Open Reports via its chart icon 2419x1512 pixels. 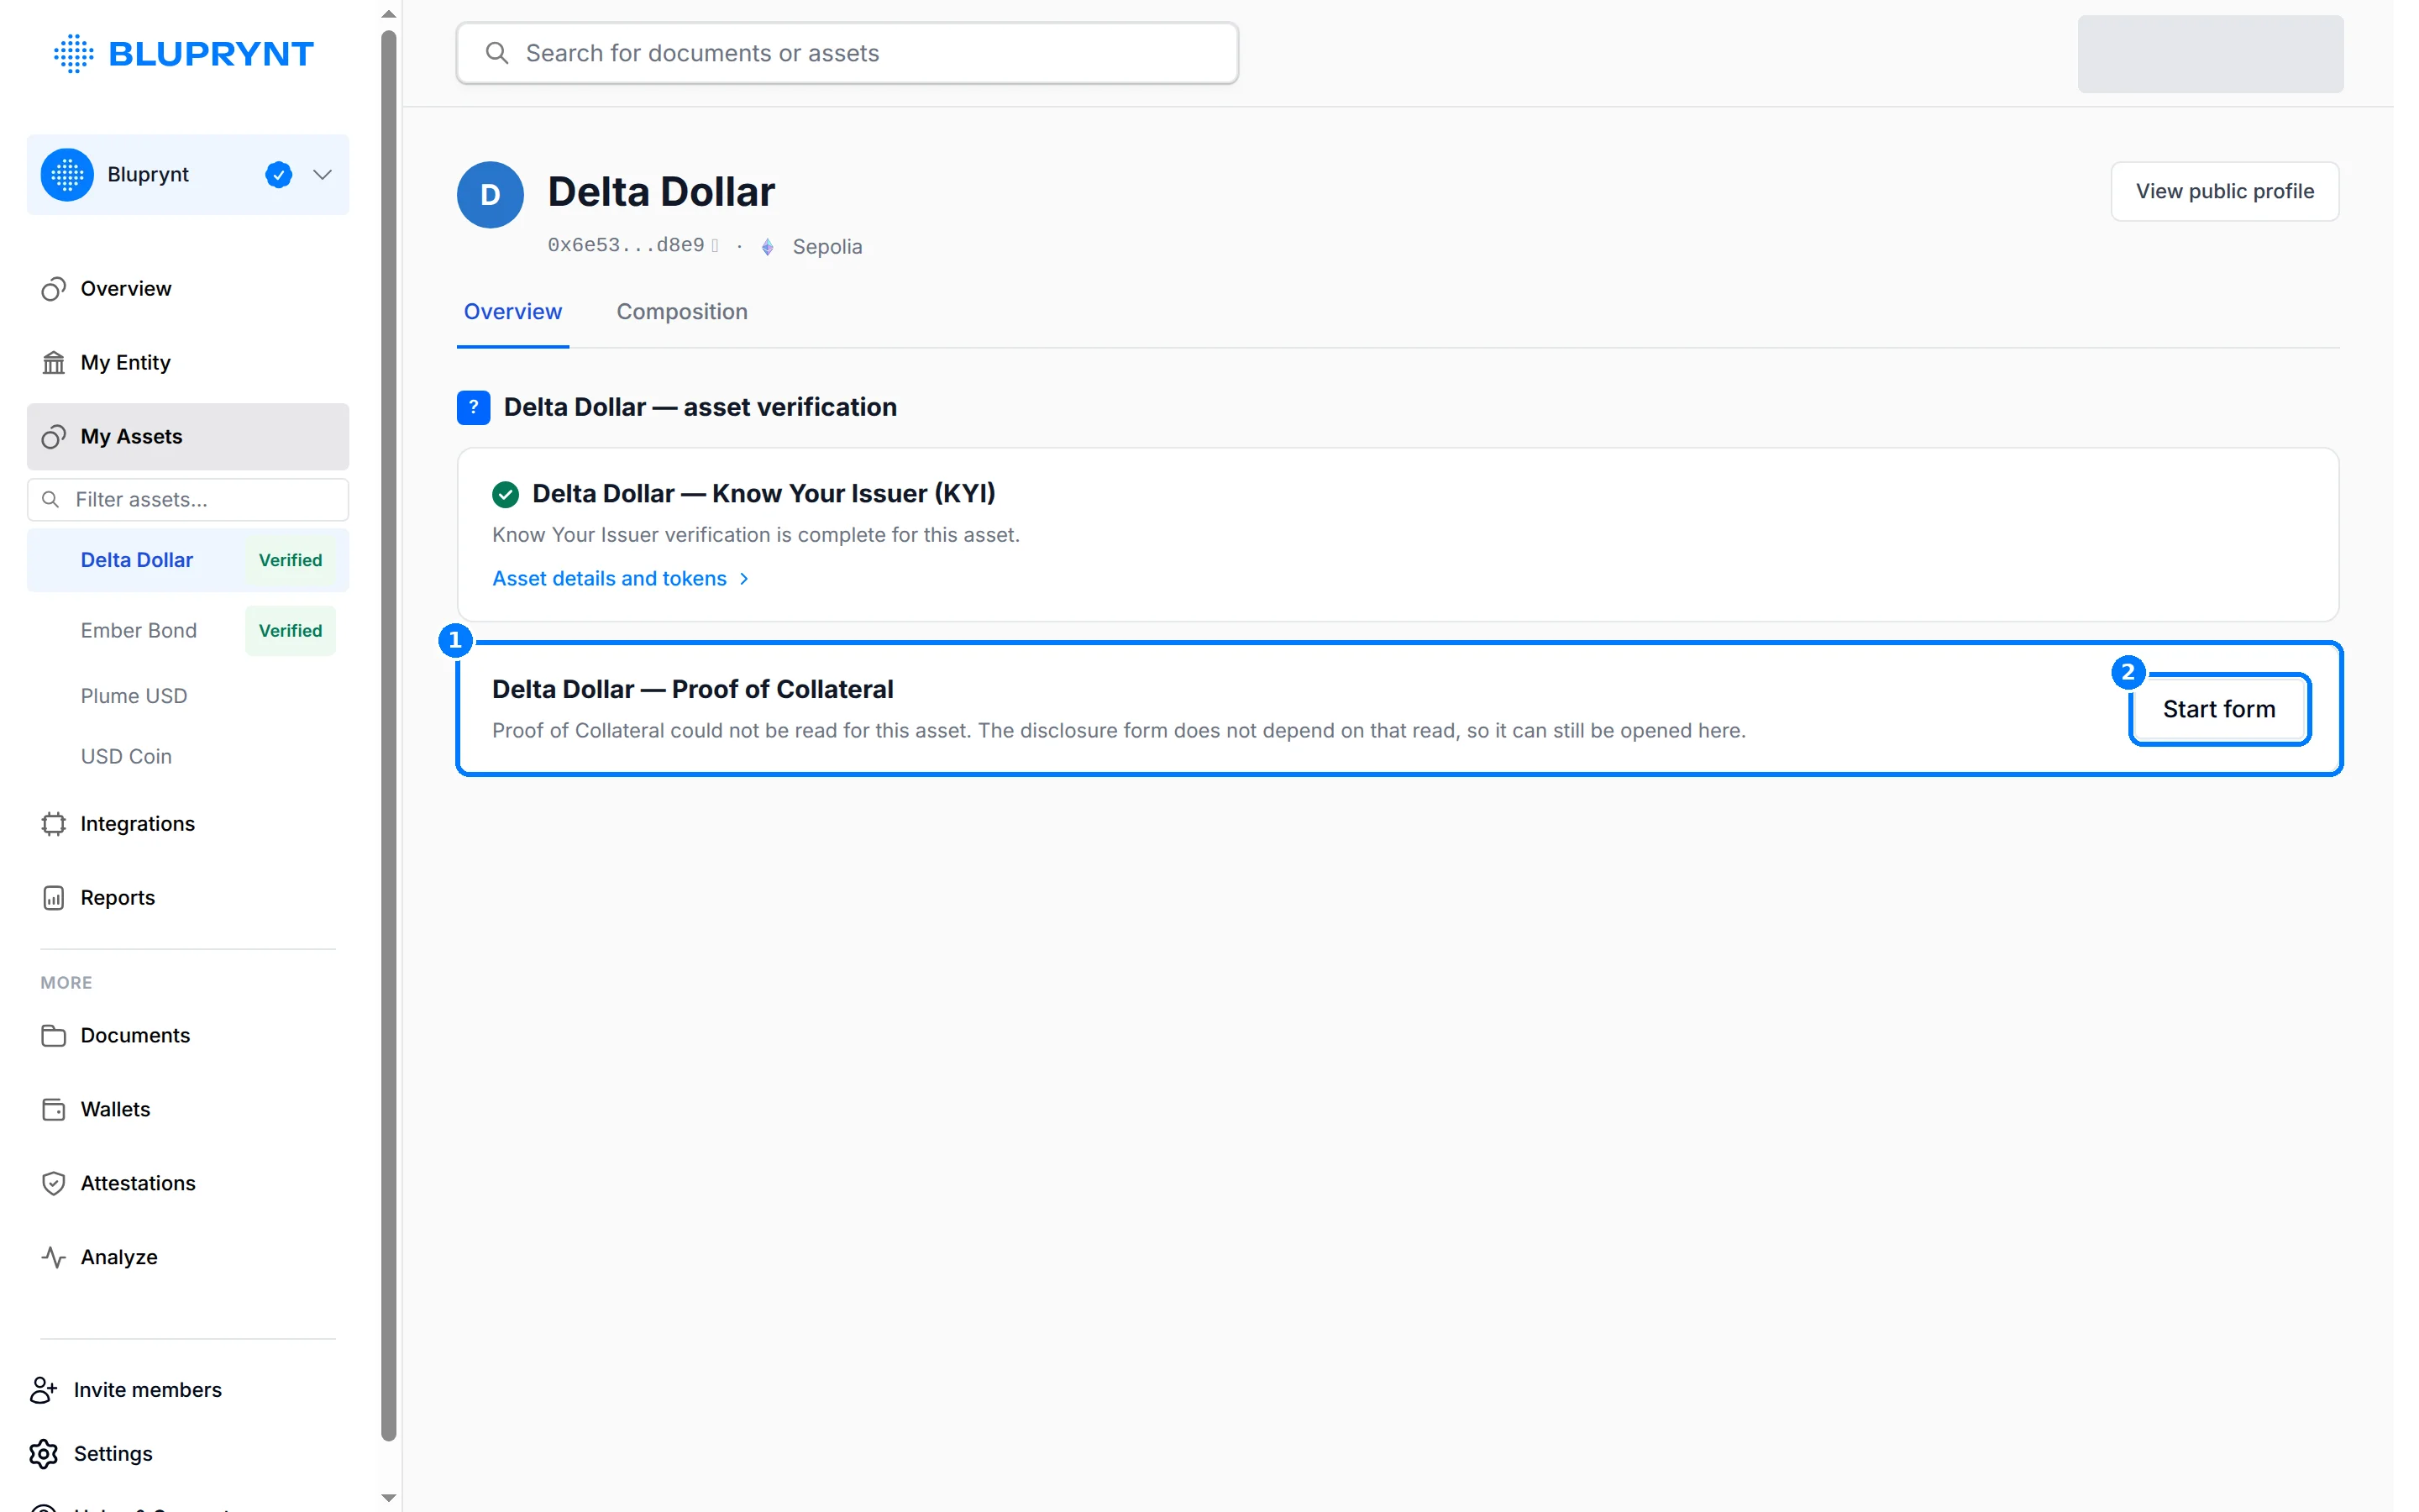pos(54,898)
